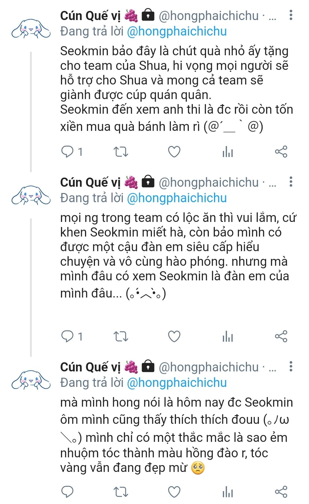Retweet the first tweet in thread

coord(121,151)
